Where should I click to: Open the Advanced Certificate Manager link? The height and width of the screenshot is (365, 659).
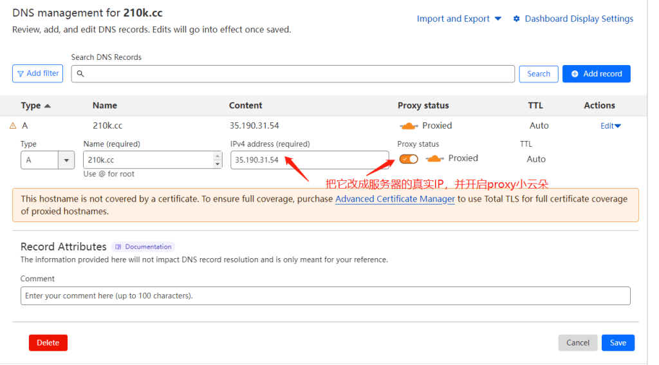[394, 200]
